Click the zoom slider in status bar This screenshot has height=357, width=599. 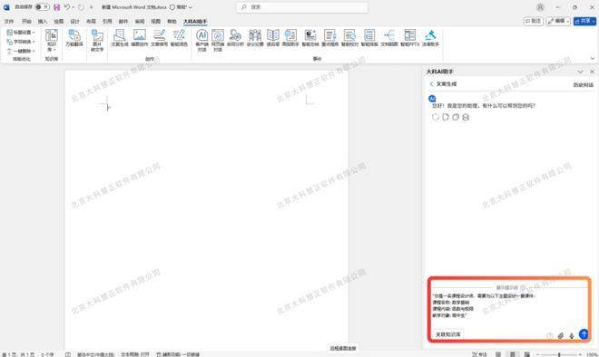click(x=559, y=354)
